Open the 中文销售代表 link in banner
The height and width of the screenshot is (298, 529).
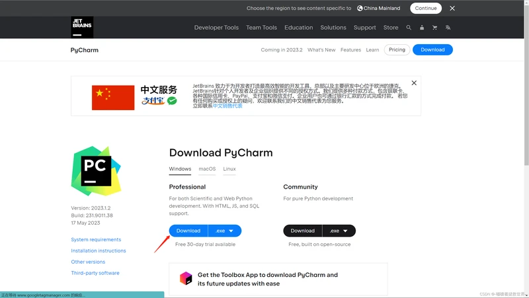tap(227, 105)
